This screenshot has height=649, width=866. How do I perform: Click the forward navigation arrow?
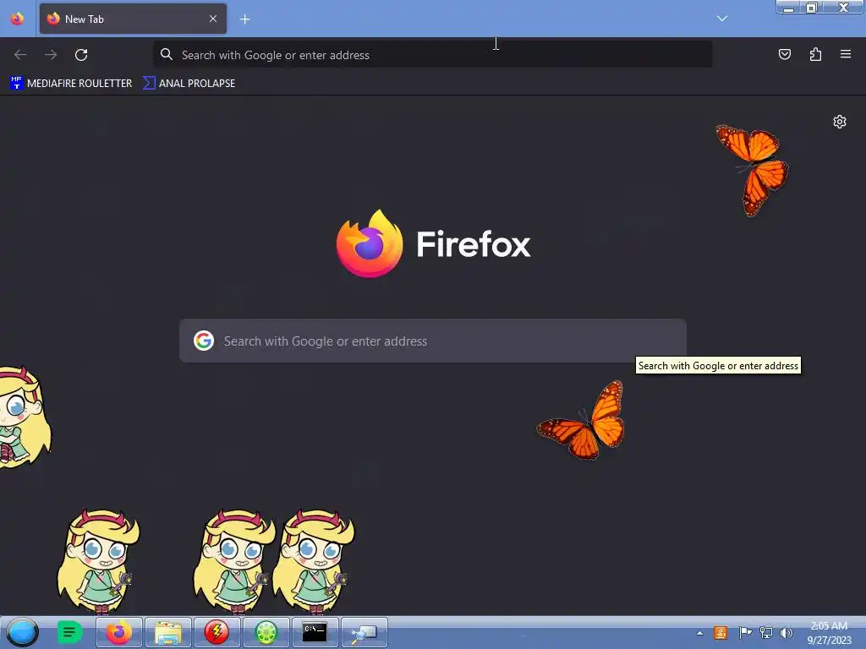click(x=51, y=55)
